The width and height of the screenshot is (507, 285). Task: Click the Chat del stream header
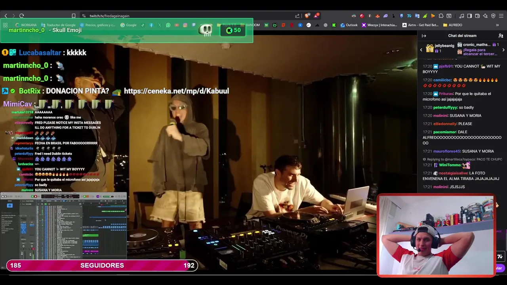click(x=462, y=36)
